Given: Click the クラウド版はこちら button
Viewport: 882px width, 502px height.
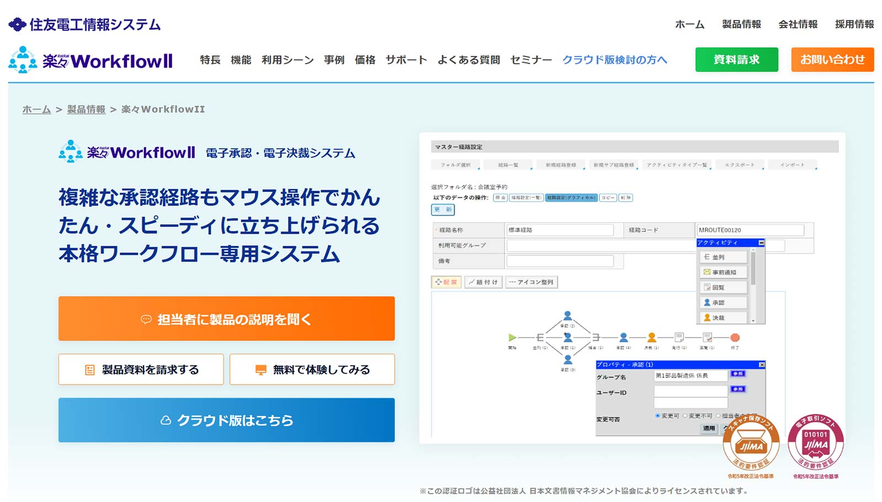Looking at the screenshot, I should coord(227,420).
